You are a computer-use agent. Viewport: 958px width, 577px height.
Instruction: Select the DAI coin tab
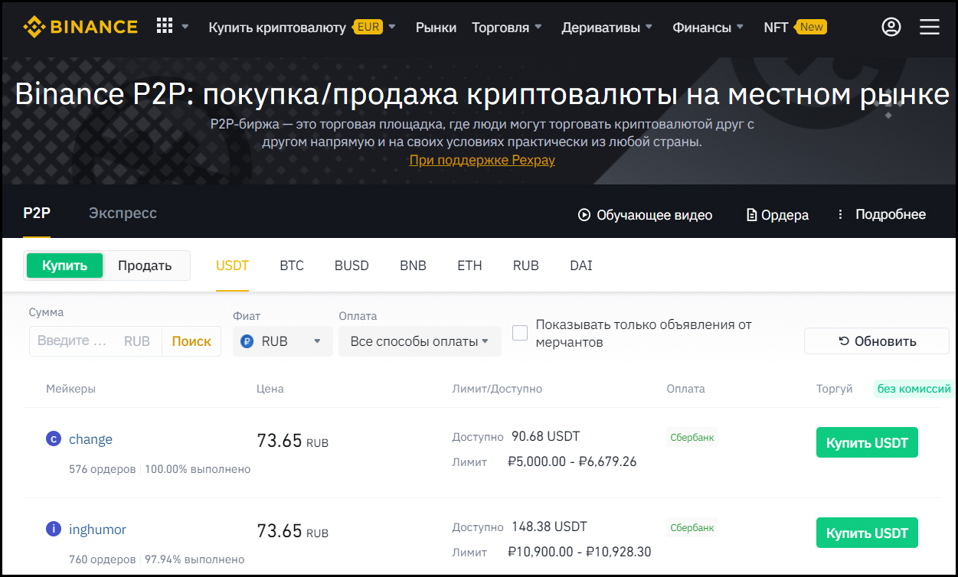coord(581,266)
